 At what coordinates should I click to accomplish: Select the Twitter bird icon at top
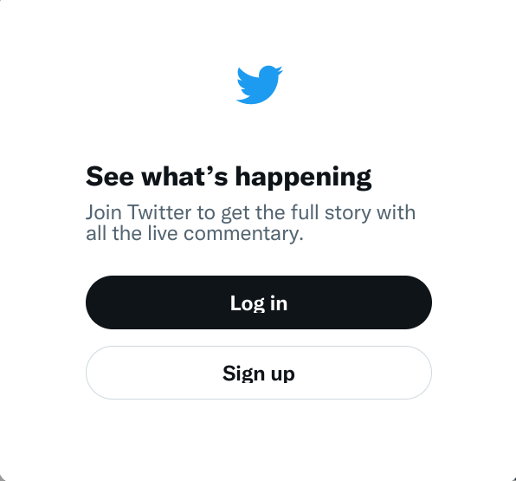coord(260,85)
